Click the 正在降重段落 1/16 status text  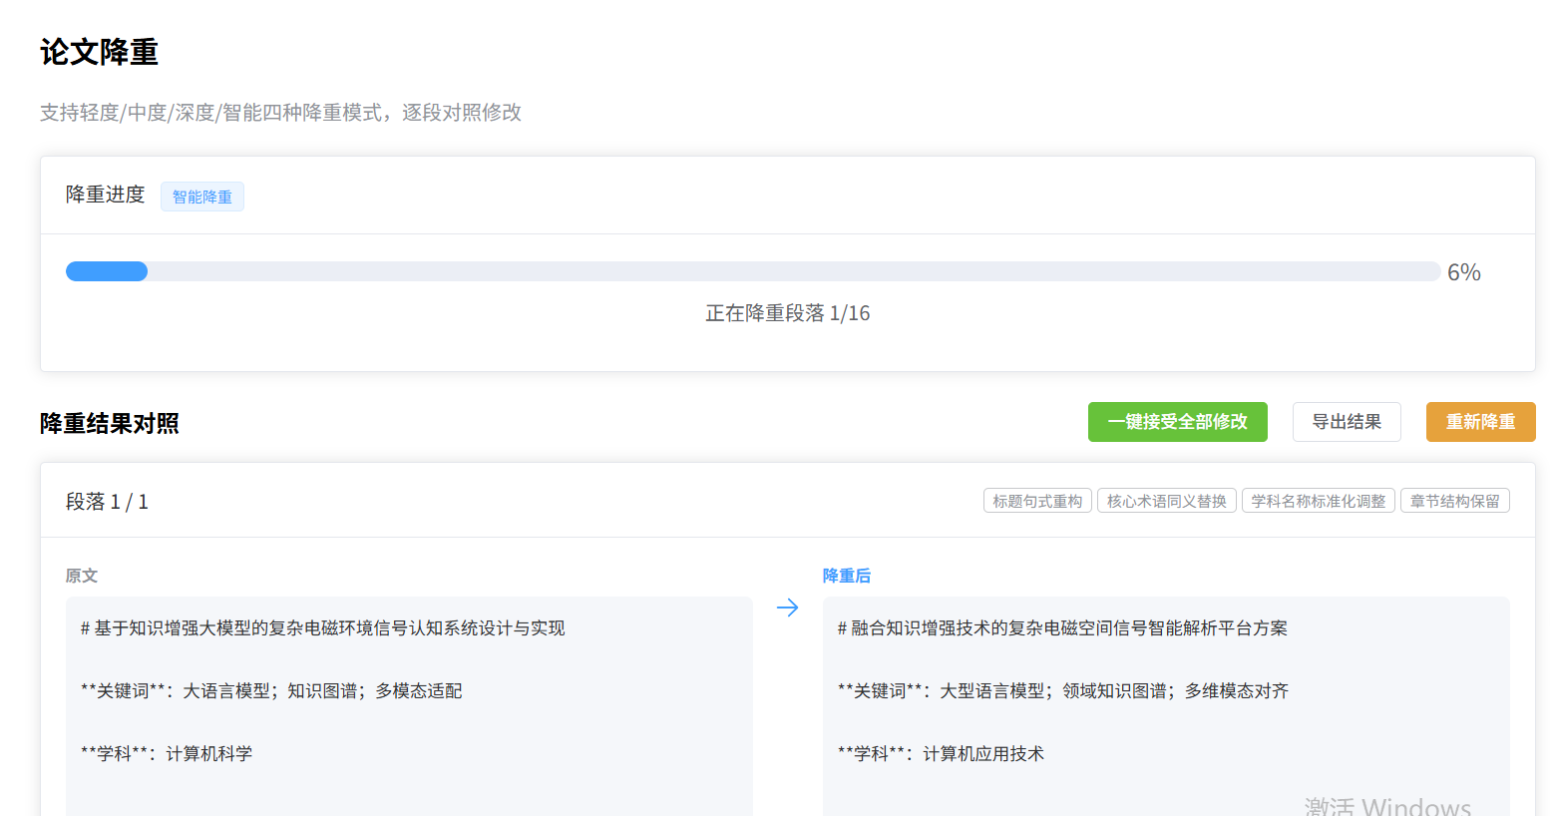click(788, 313)
